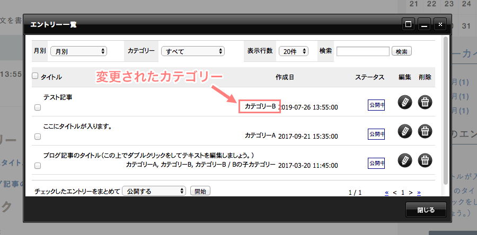Check the ここにタイトルが入ります。 row checkbox
Screen dimensions: 477x235
pos(38,137)
